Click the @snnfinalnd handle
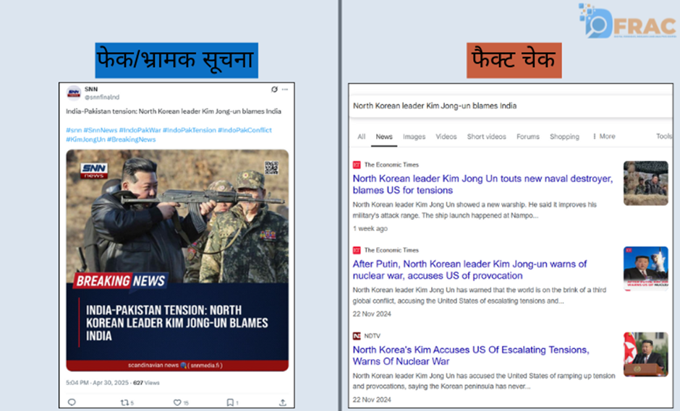The height and width of the screenshot is (411, 680). pyautogui.click(x=102, y=97)
